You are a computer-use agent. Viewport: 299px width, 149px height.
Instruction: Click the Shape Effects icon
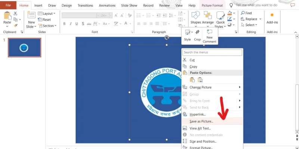click(230, 25)
